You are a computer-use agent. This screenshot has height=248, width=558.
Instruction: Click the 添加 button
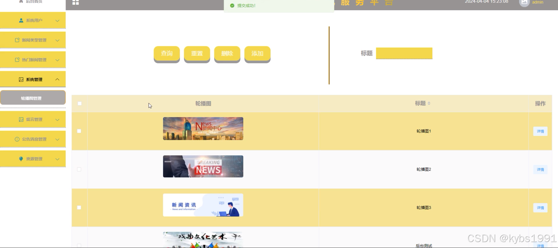[x=257, y=54]
